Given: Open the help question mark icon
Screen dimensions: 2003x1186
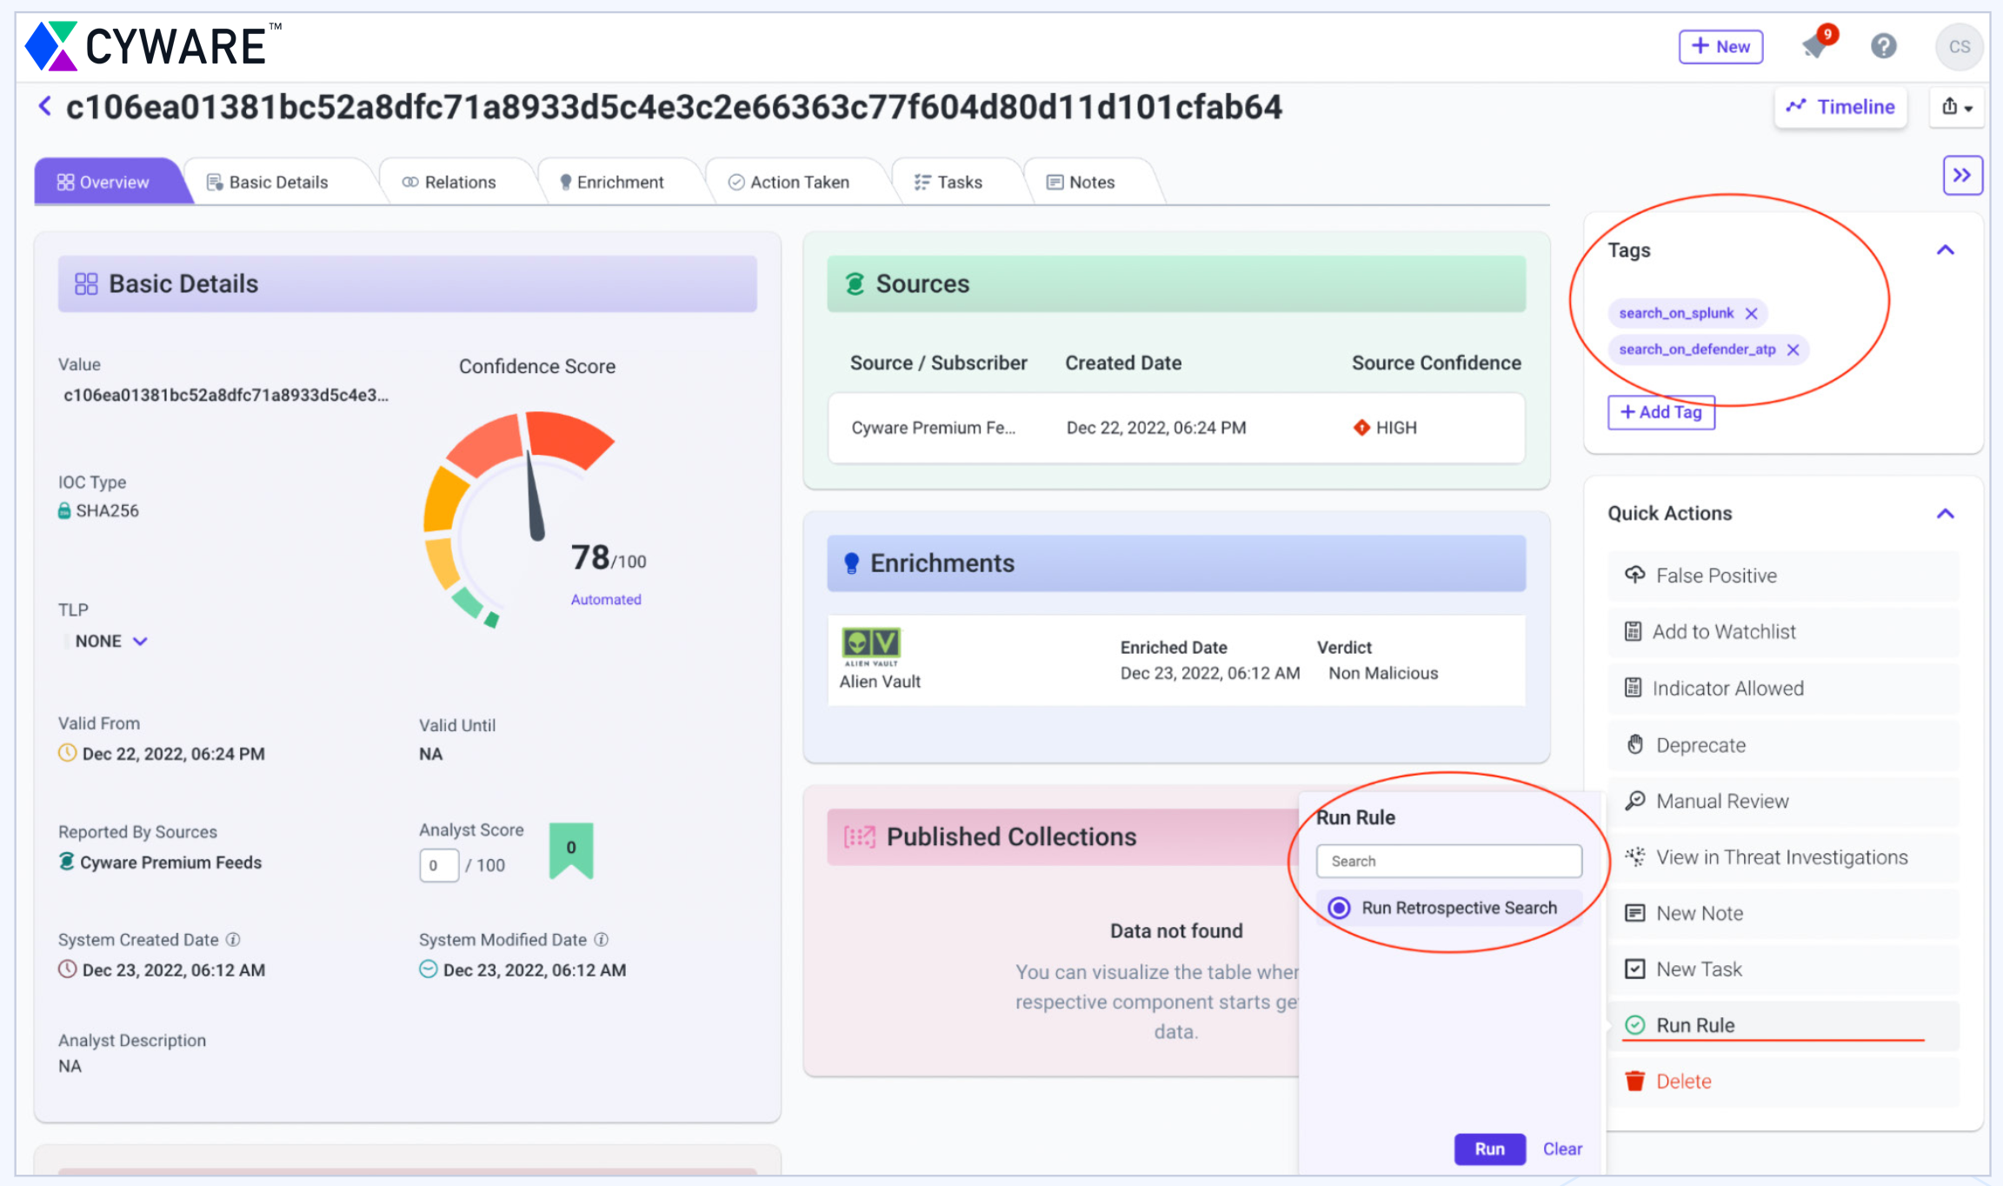Looking at the screenshot, I should click(x=1883, y=46).
